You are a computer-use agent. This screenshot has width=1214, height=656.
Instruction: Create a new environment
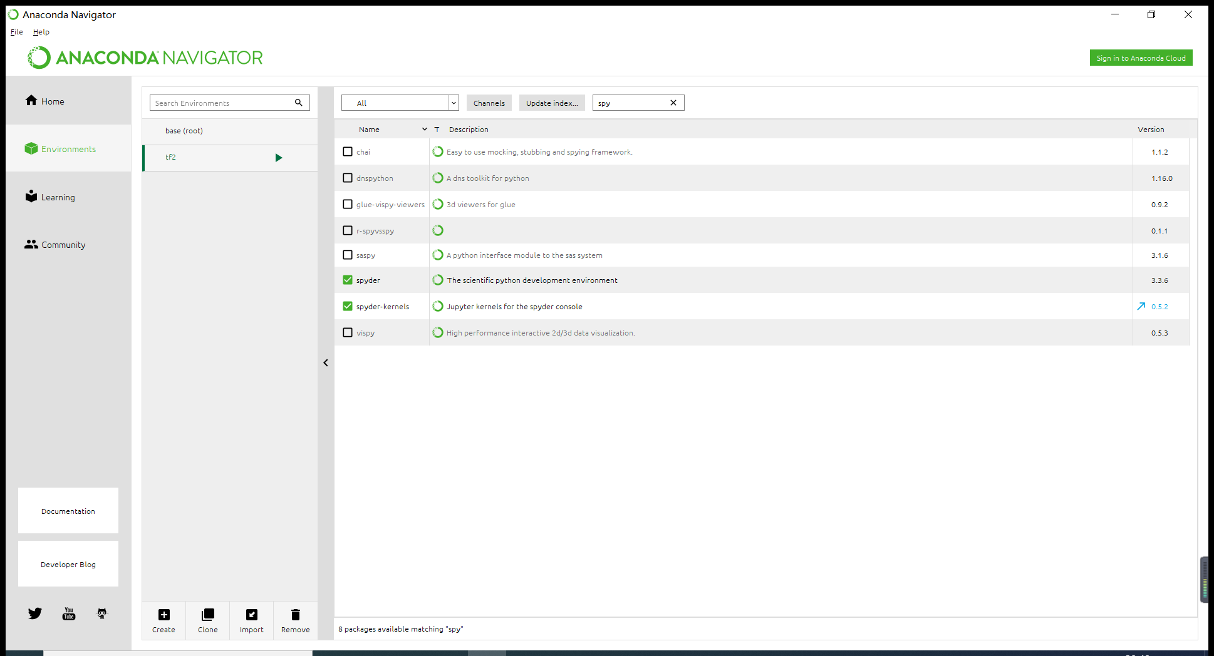(163, 620)
